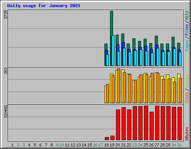The width and height of the screenshot is (191, 149).
Task: Click the red KBytes bar for day 26
Action: coord(151,126)
